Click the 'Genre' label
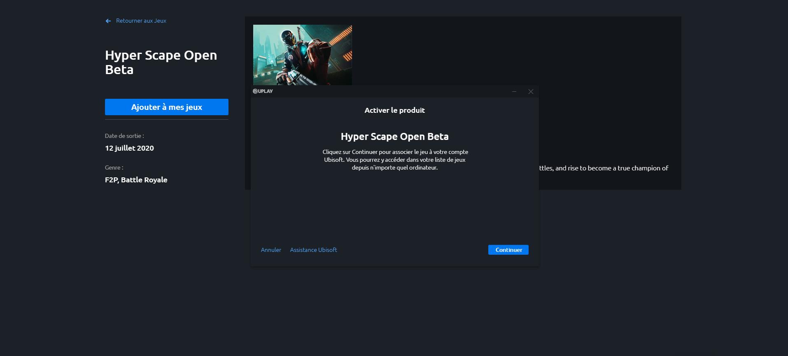This screenshot has width=788, height=356. point(114,168)
